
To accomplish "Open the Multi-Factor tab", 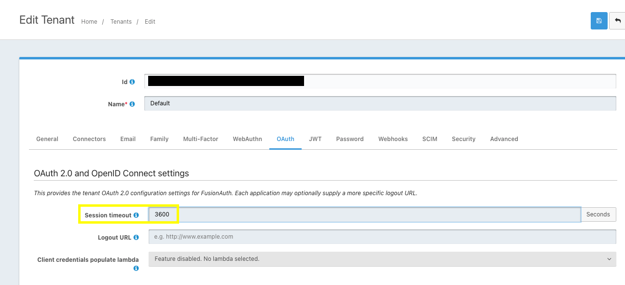I will point(201,139).
